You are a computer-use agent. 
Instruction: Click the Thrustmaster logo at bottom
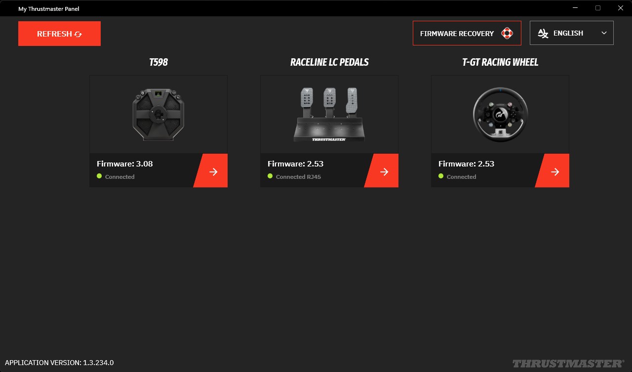click(x=568, y=364)
